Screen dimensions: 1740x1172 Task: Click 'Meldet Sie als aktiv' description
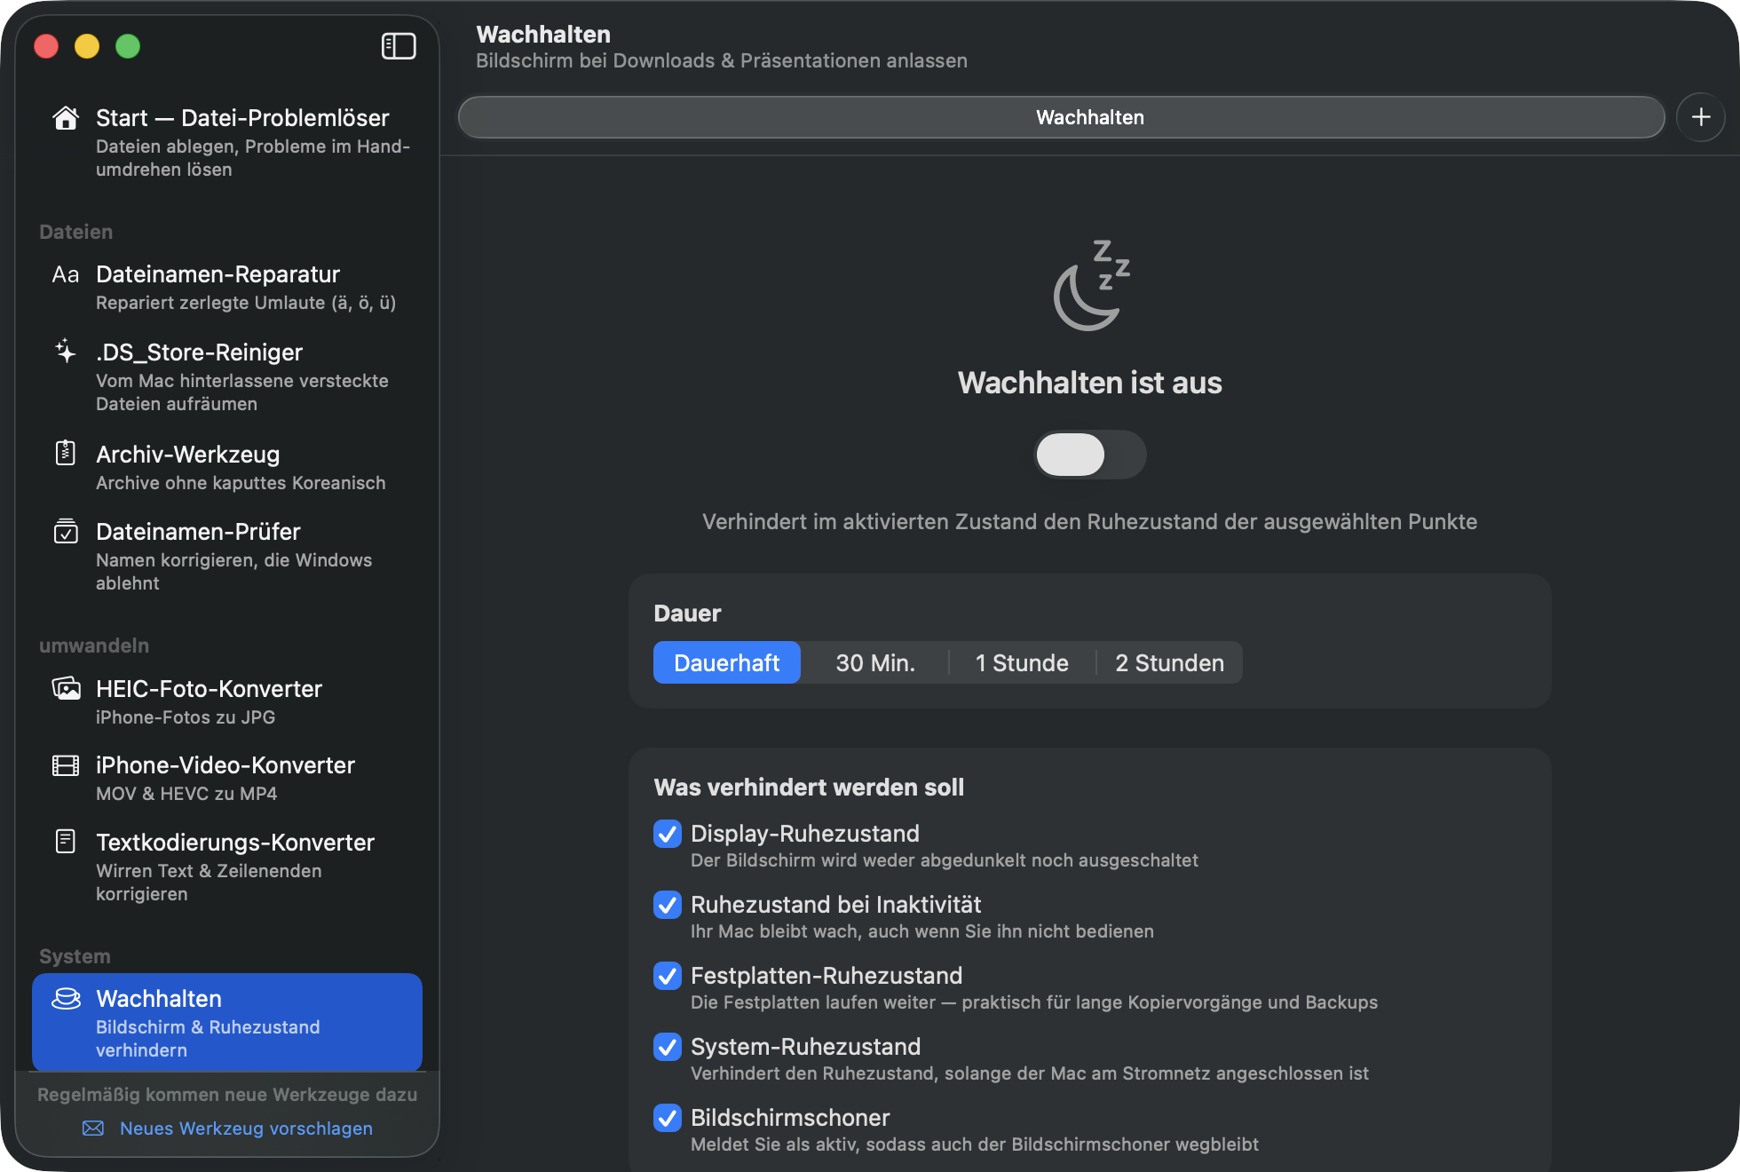975,1144
